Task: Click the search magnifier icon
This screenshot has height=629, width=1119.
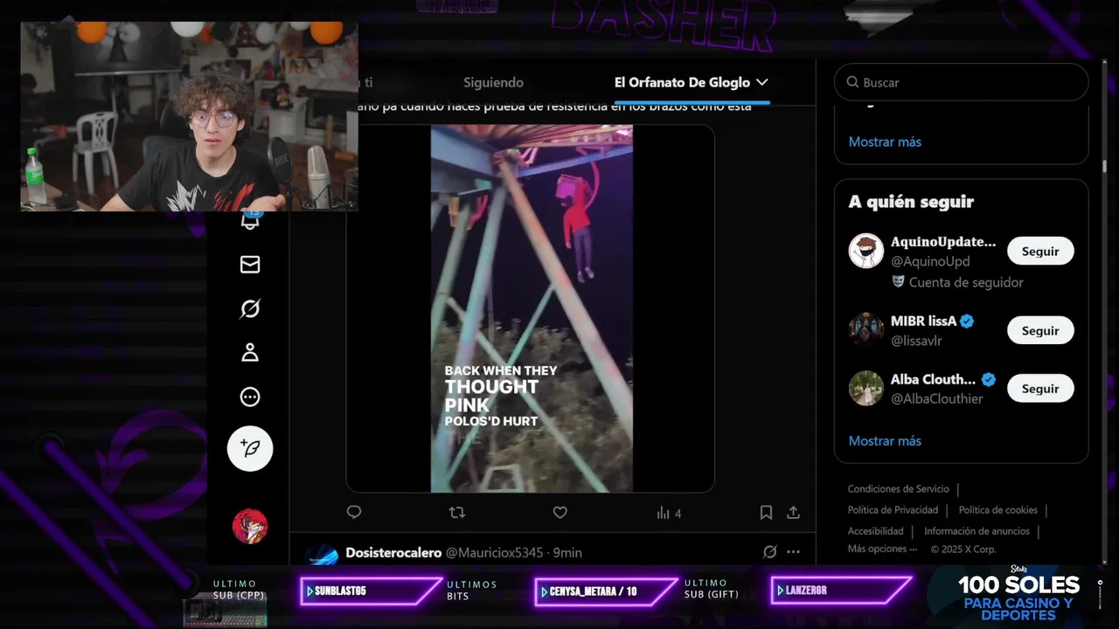Action: pos(852,82)
